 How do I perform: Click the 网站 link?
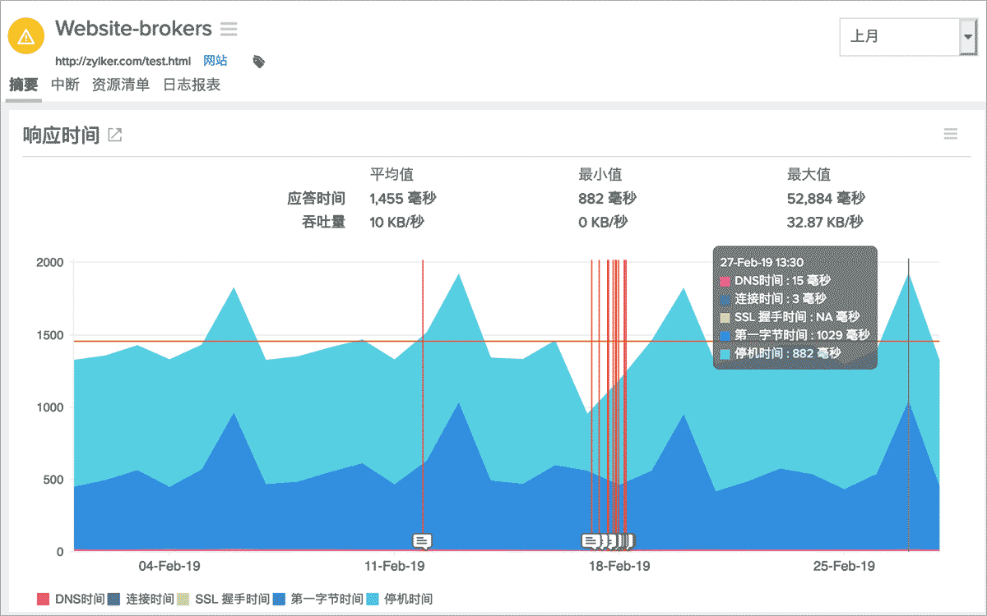tap(215, 61)
